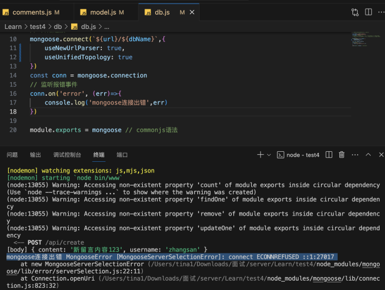Screen dimensions: 385x290
Task: Create a new terminal with plus icon
Action: [260, 155]
